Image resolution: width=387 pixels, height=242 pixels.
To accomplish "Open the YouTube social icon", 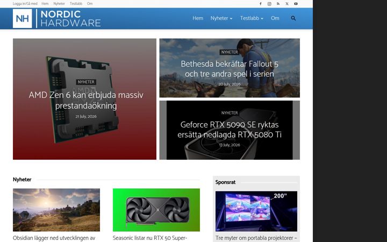I will point(296,4).
